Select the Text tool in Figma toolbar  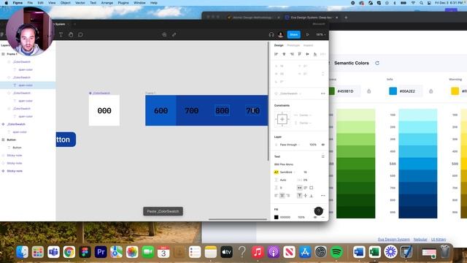click(x=61, y=34)
